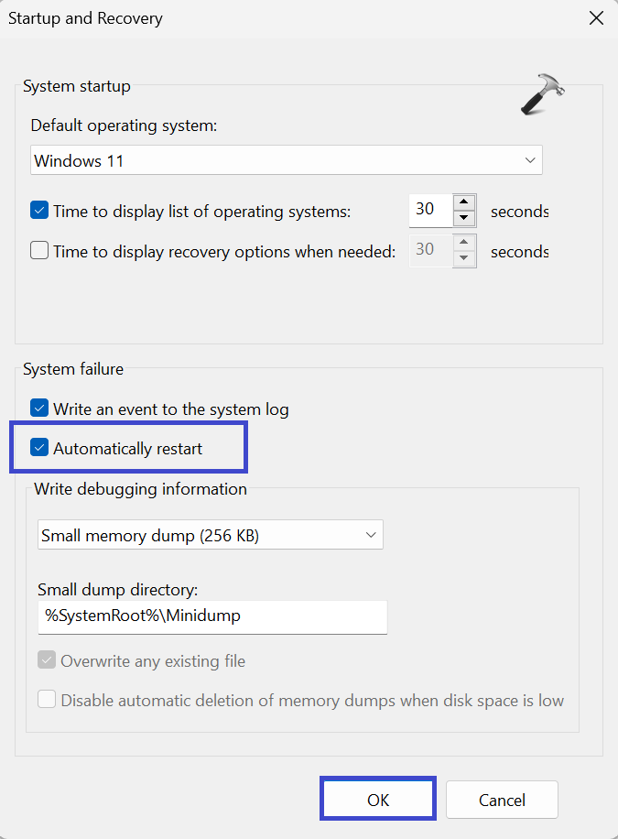Enable Time to display recovery options checkbox
Screen dimensions: 618x839
tap(39, 250)
